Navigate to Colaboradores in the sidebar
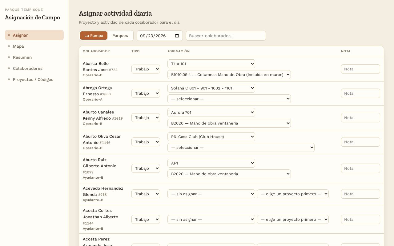This screenshot has height=246, width=394. [34, 68]
